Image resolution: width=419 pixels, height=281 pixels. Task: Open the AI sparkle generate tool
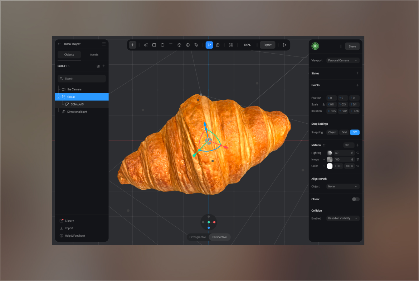(146, 45)
